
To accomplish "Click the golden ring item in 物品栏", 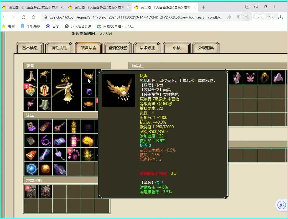I will [x=264, y=77].
